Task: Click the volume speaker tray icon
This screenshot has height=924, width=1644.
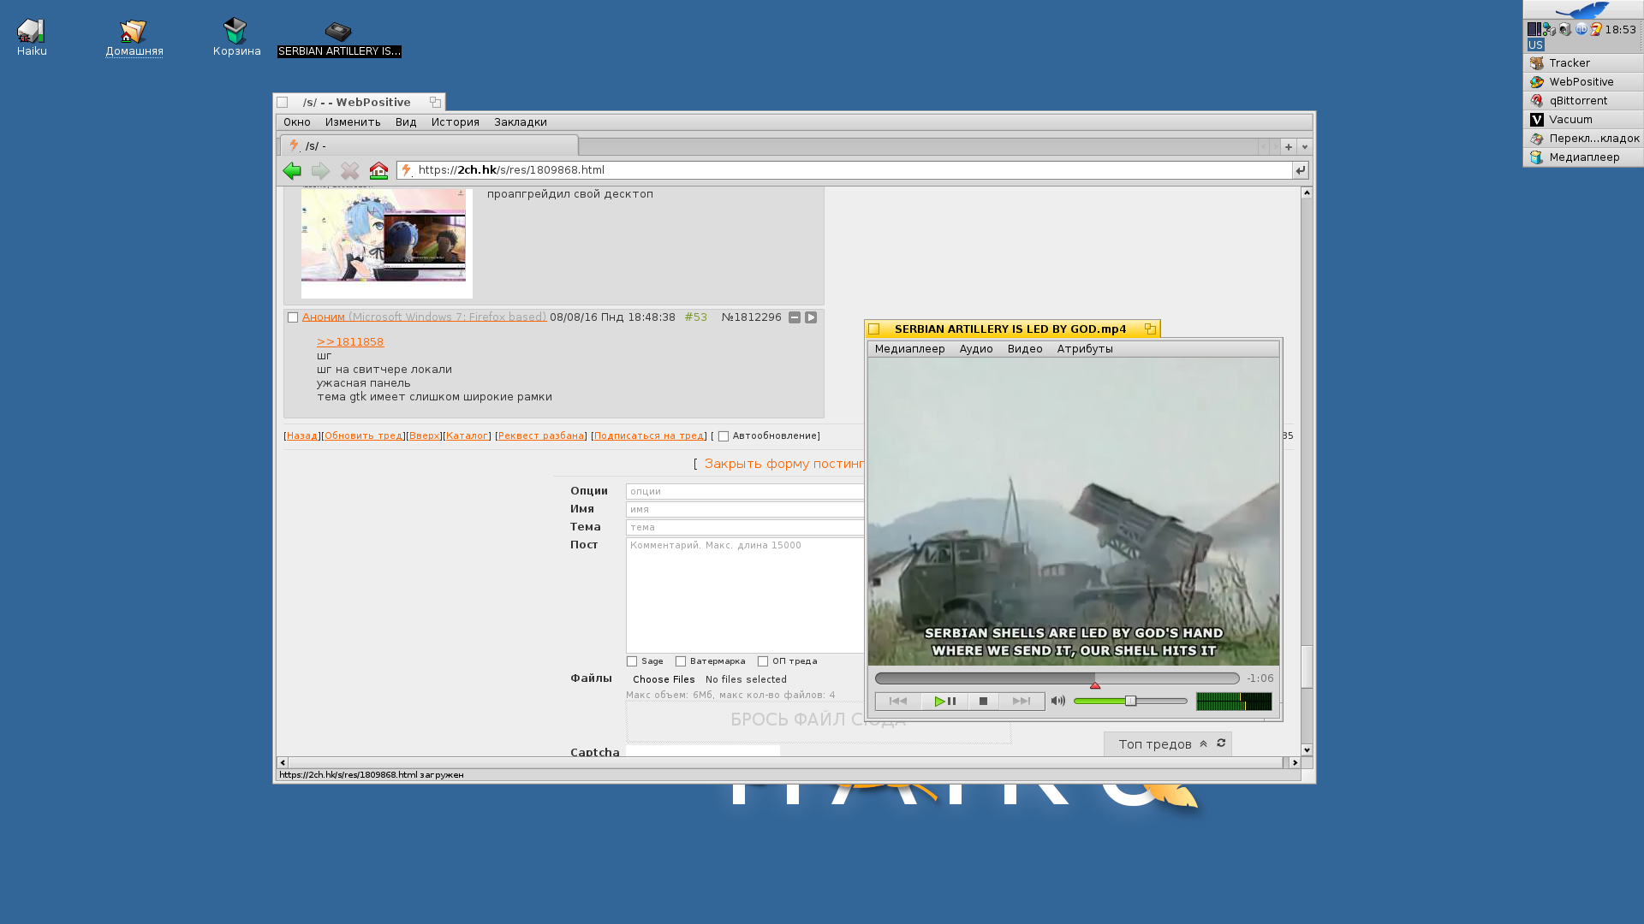Action: pos(1565,29)
